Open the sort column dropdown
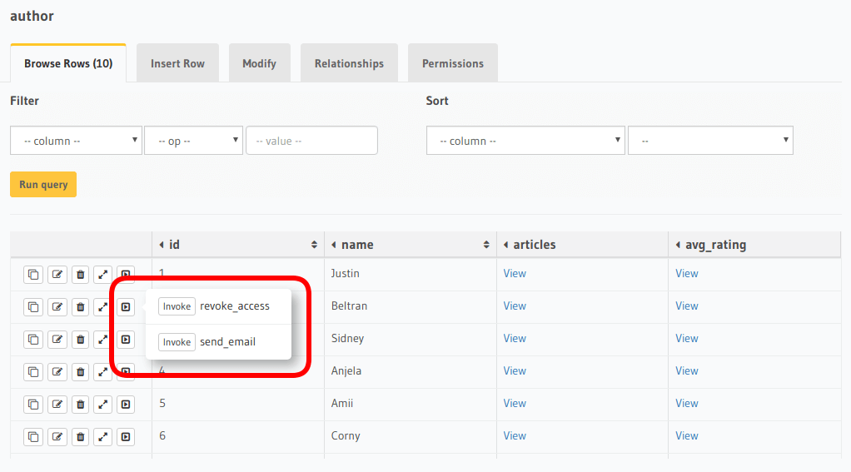The height and width of the screenshot is (472, 851). pyautogui.click(x=525, y=141)
